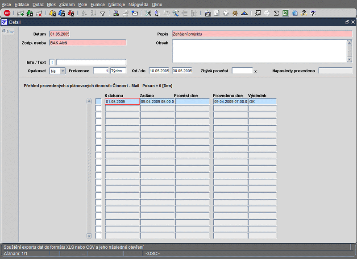
Task: Click the yellow enter-query icon with question mark
Action: [52, 13]
